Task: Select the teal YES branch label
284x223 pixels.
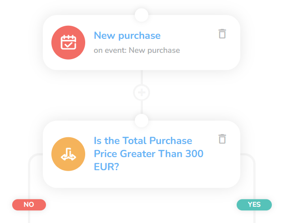Action: click(254, 204)
